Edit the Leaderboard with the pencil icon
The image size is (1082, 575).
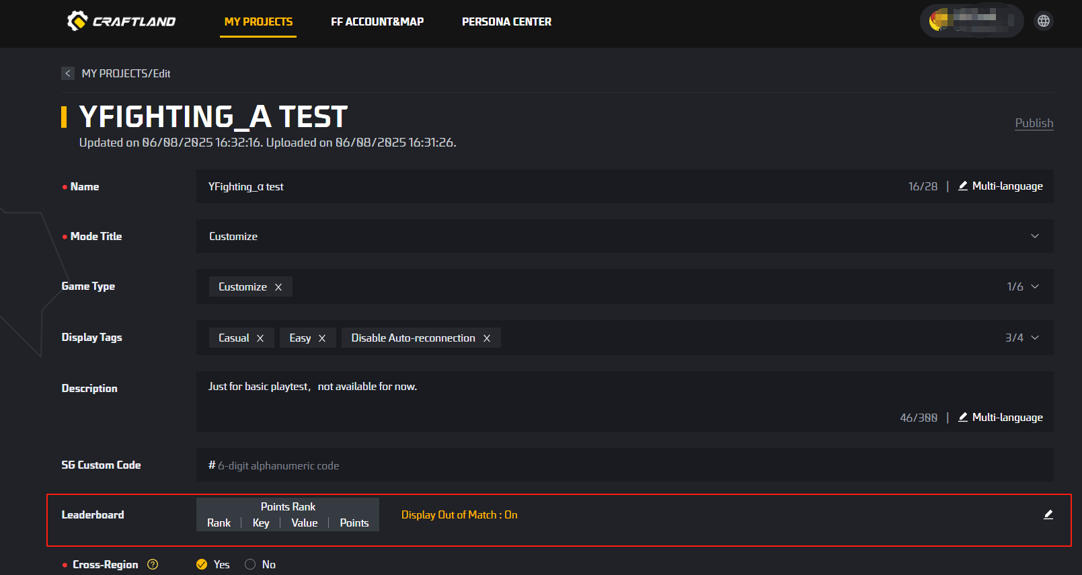point(1048,514)
